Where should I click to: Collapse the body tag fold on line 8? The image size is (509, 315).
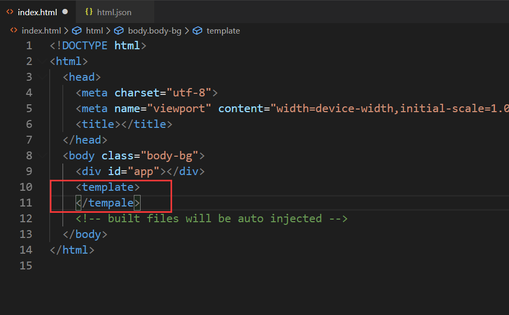click(41, 156)
